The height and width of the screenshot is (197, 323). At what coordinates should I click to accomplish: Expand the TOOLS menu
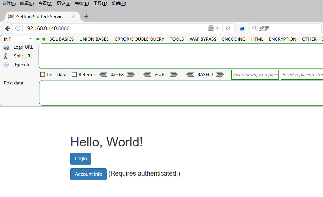(178, 39)
